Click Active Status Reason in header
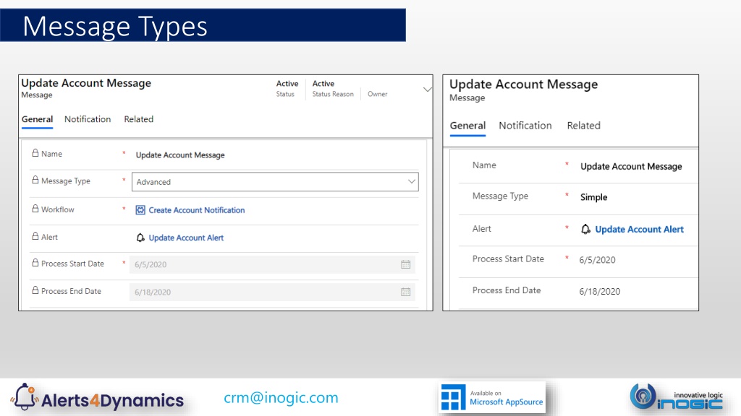 (x=333, y=88)
